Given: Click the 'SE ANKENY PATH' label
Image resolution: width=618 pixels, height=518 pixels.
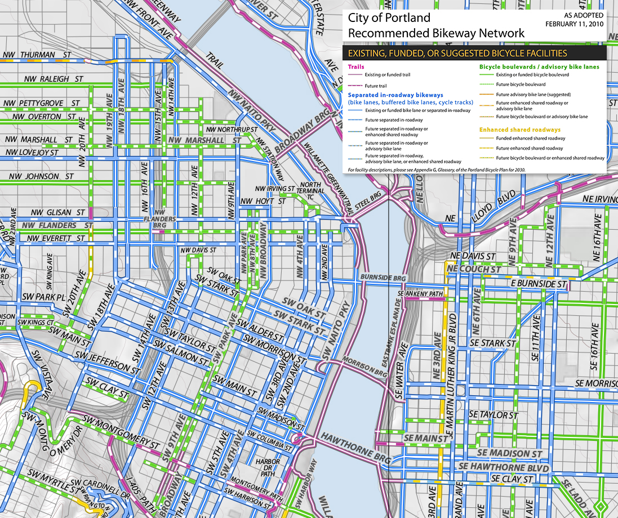Looking at the screenshot, I should [x=420, y=294].
